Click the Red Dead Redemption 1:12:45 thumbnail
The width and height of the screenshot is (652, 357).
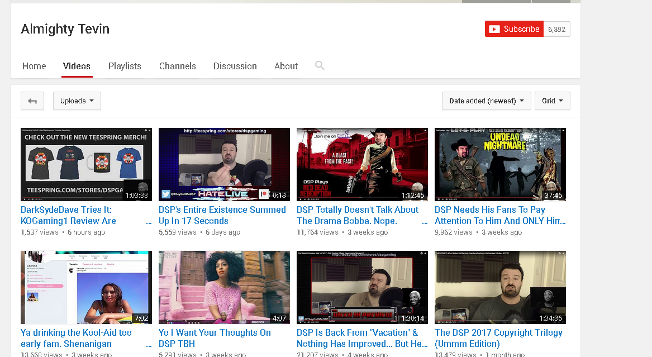tap(362, 165)
